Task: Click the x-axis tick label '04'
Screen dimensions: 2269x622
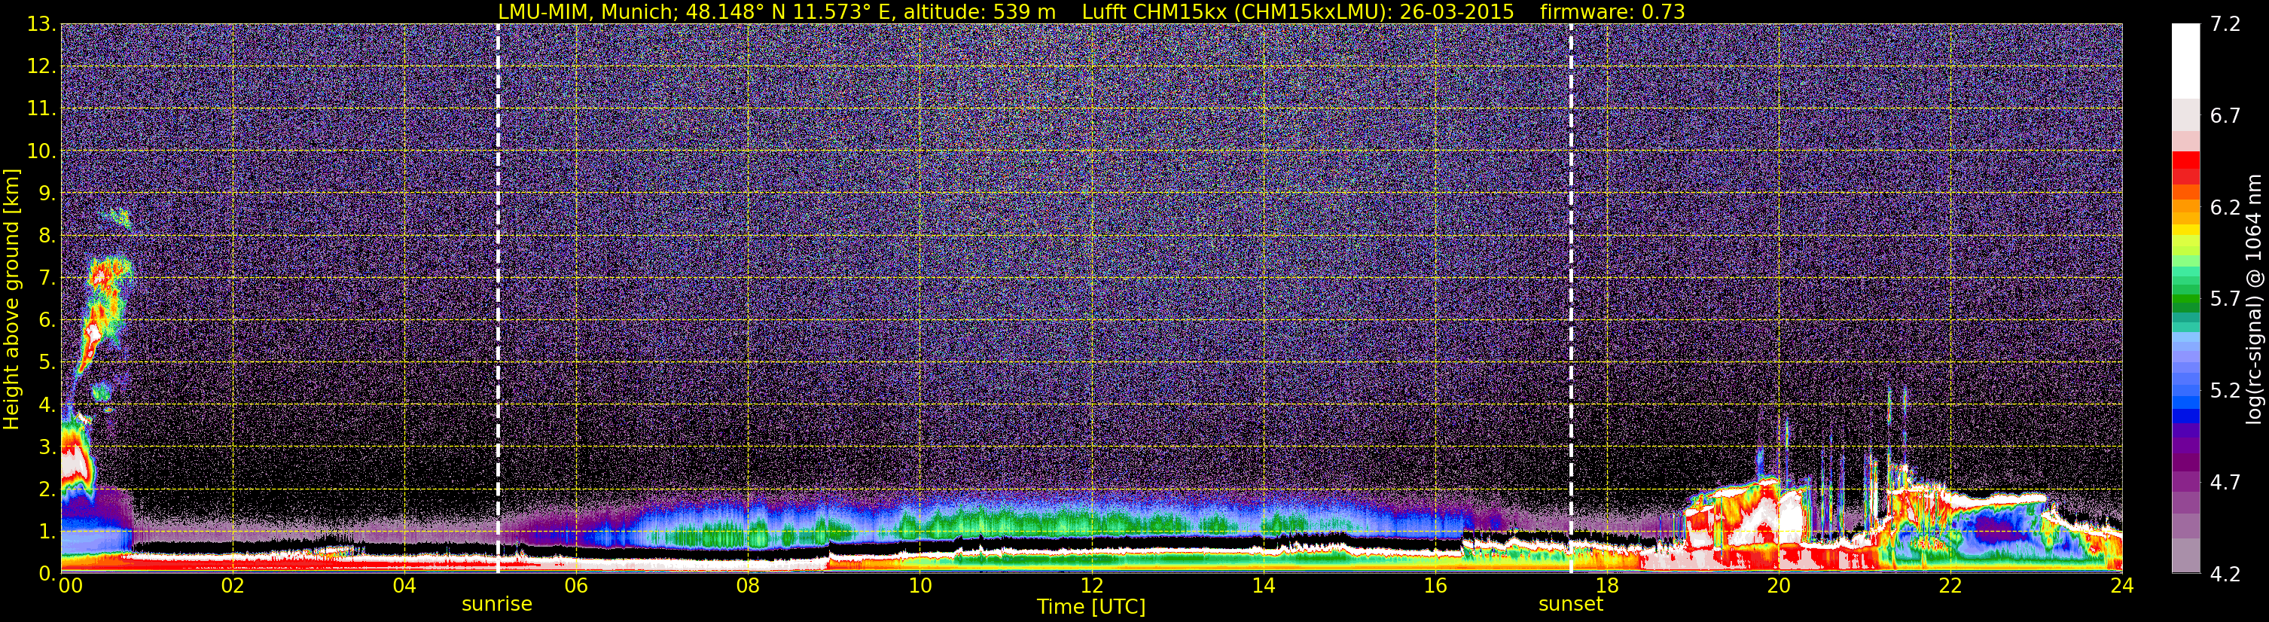Action: pos(404,586)
